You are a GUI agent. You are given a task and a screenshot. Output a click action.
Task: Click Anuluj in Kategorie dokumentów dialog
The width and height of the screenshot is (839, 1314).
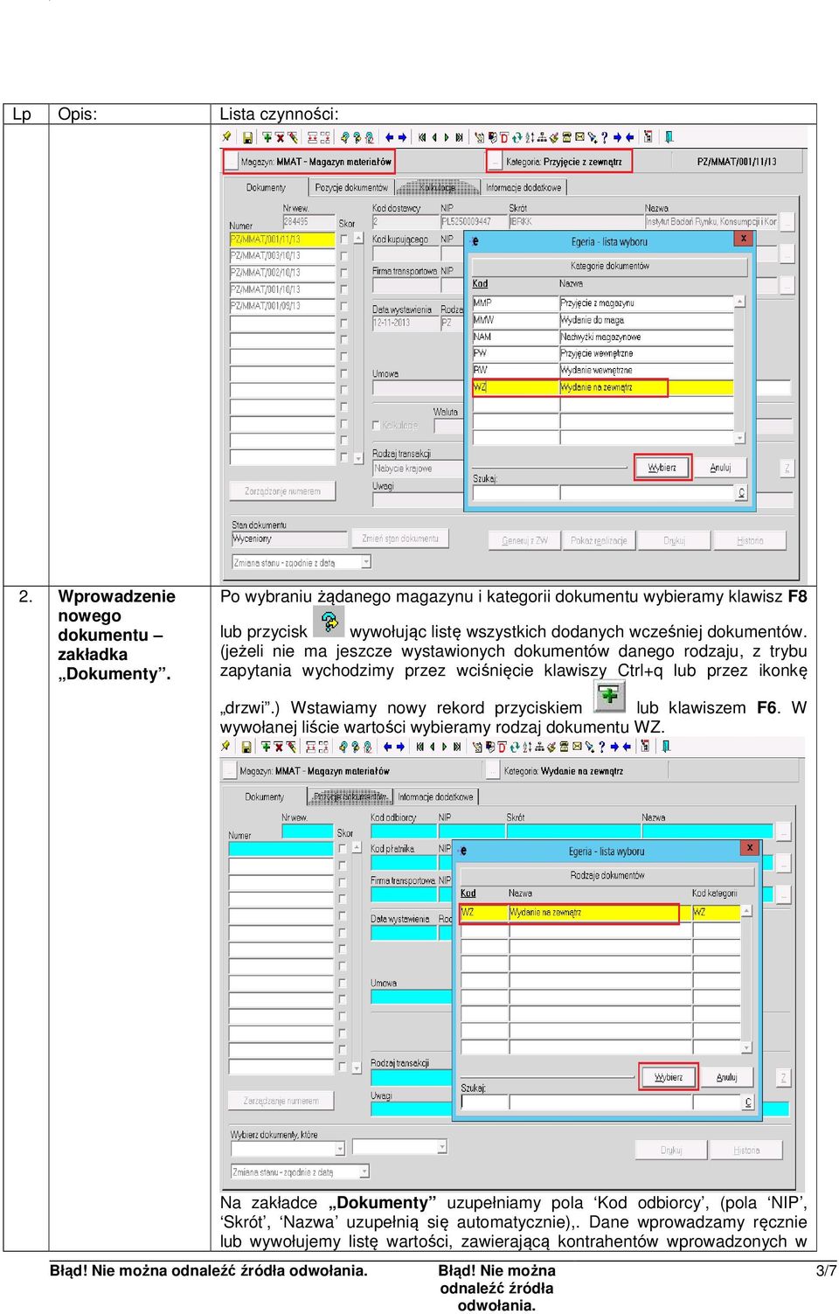720,468
